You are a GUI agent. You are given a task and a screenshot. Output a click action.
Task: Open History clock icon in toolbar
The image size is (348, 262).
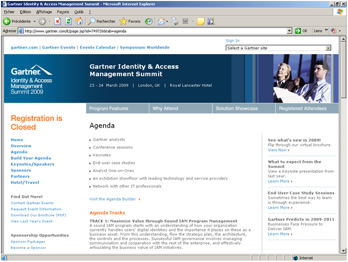148,22
